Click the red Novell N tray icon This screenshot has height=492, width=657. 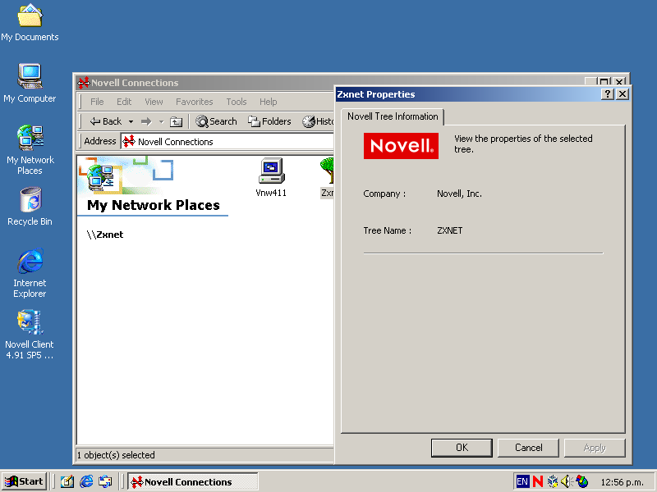tap(538, 481)
